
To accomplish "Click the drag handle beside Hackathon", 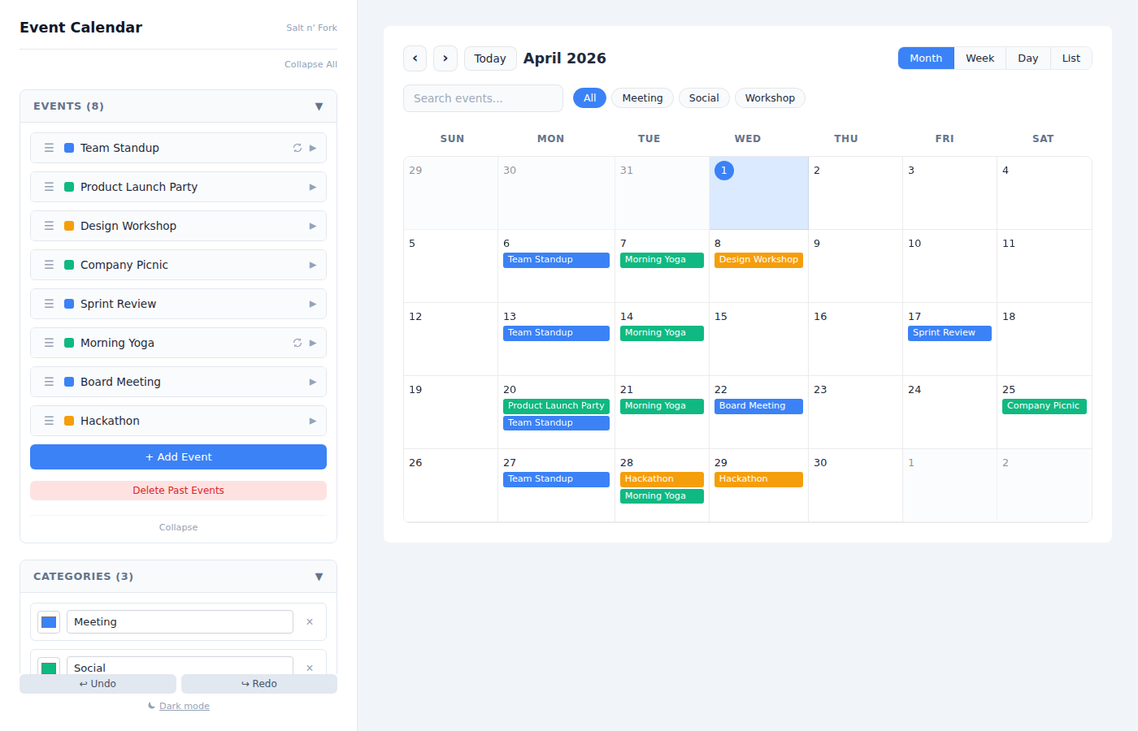I will (49, 420).
